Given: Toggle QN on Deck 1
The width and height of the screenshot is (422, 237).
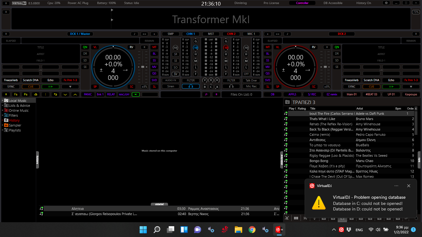Looking at the screenshot, I should coord(85,47).
